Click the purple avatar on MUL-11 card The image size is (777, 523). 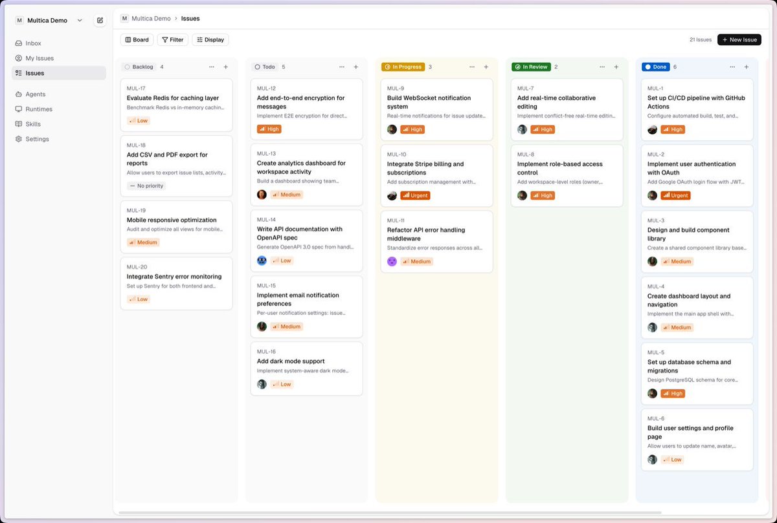click(x=392, y=261)
